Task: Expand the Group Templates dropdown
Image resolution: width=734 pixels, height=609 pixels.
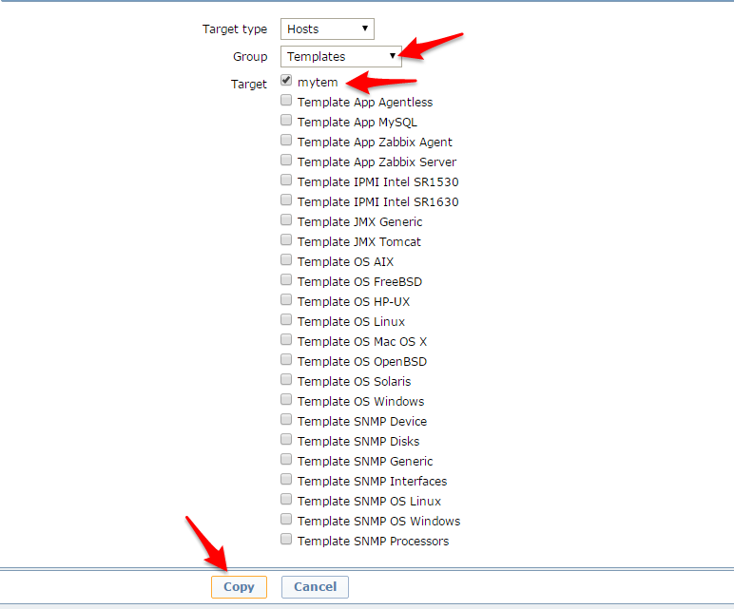Action: coord(340,57)
